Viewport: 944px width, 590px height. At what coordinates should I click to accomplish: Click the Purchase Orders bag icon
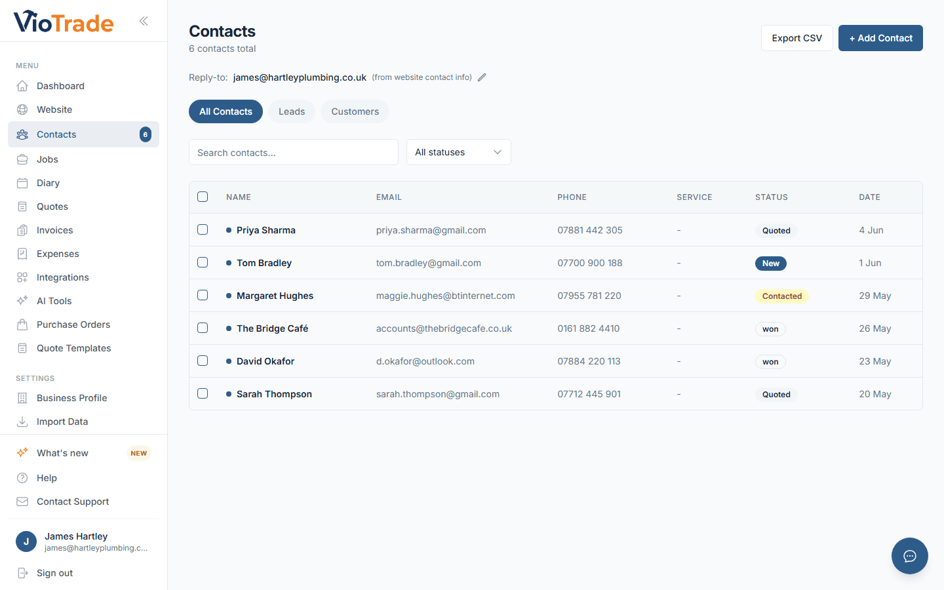pos(22,324)
